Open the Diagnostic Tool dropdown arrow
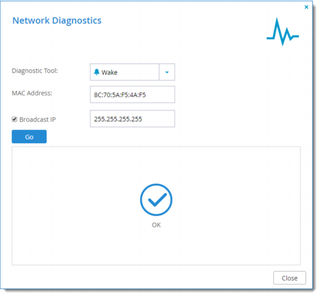This screenshot has width=320, height=295. [167, 72]
